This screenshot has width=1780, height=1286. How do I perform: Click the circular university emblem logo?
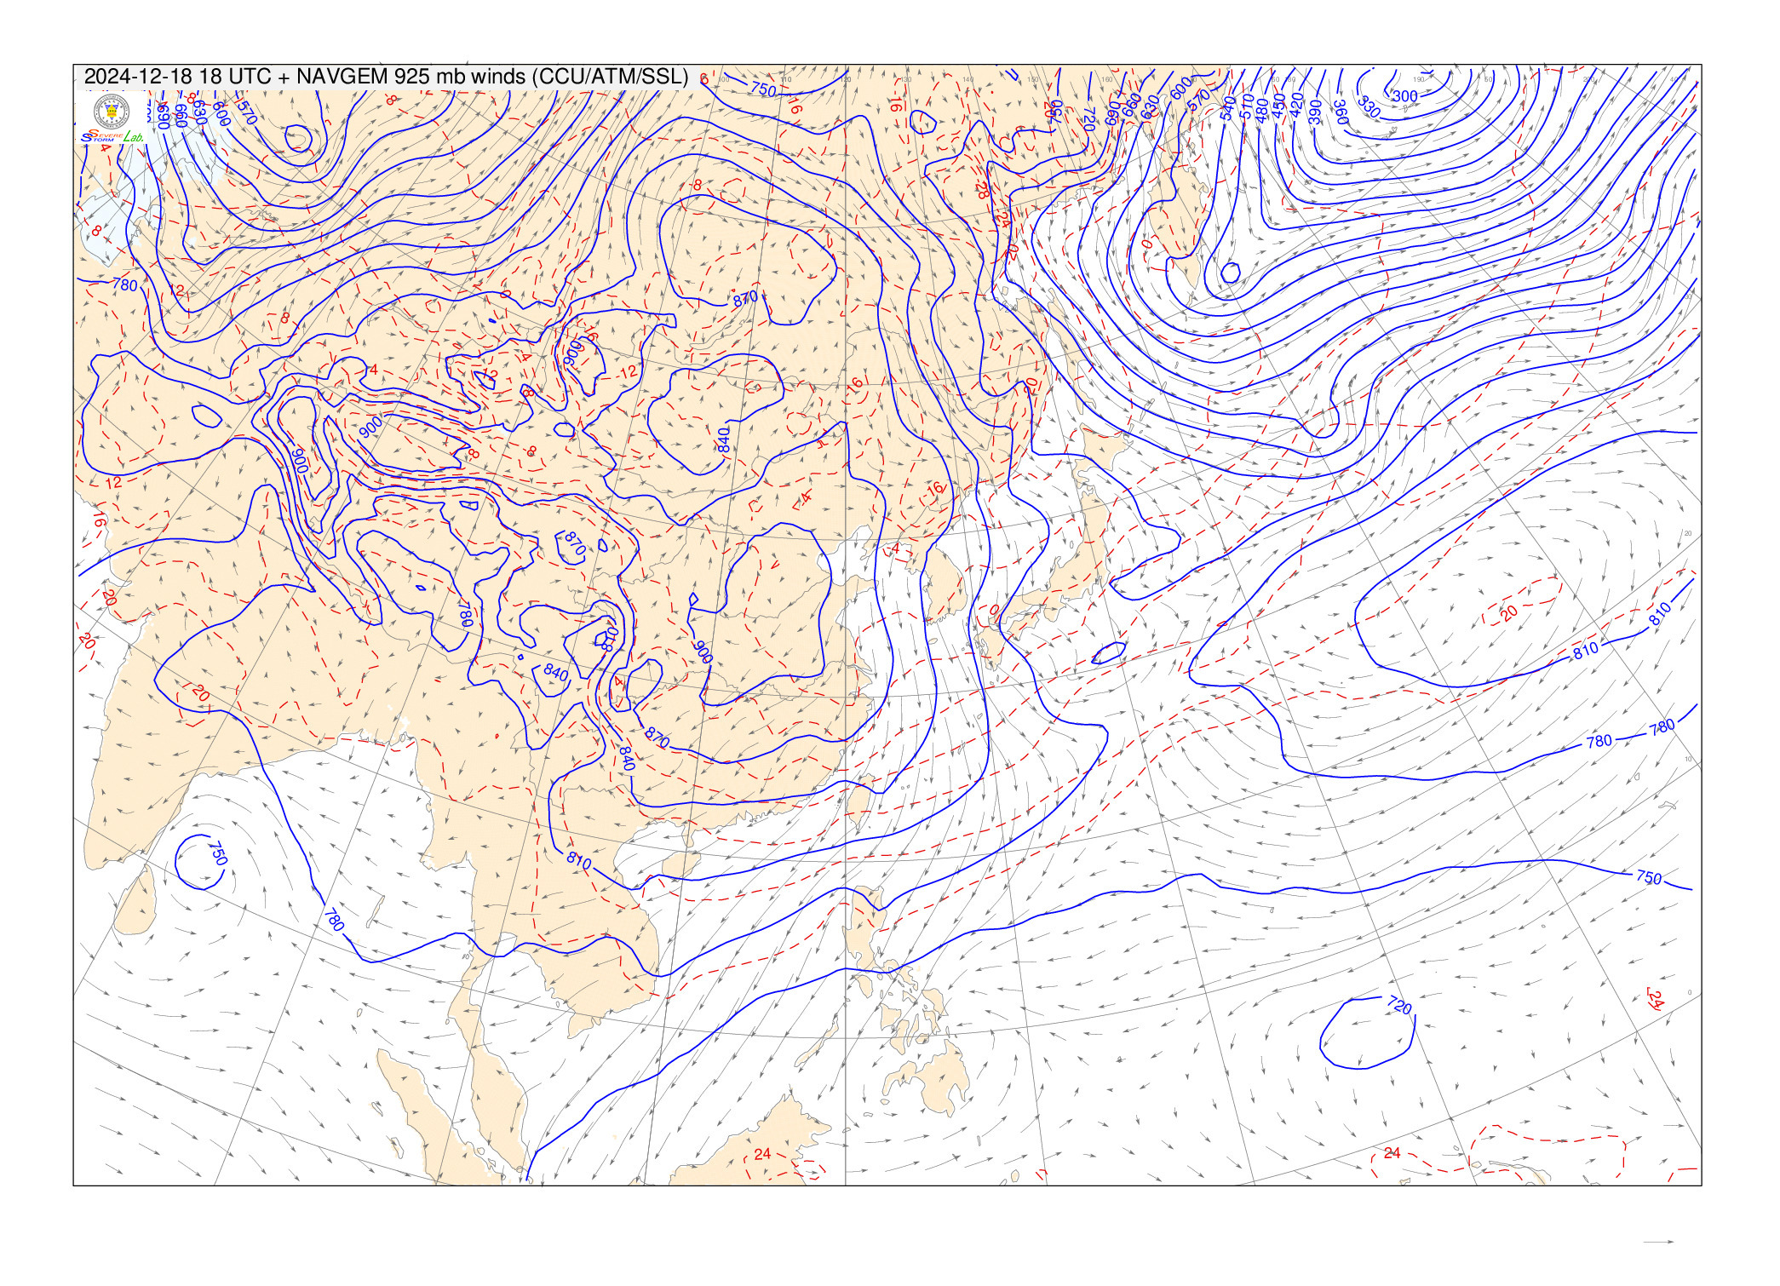[x=112, y=112]
